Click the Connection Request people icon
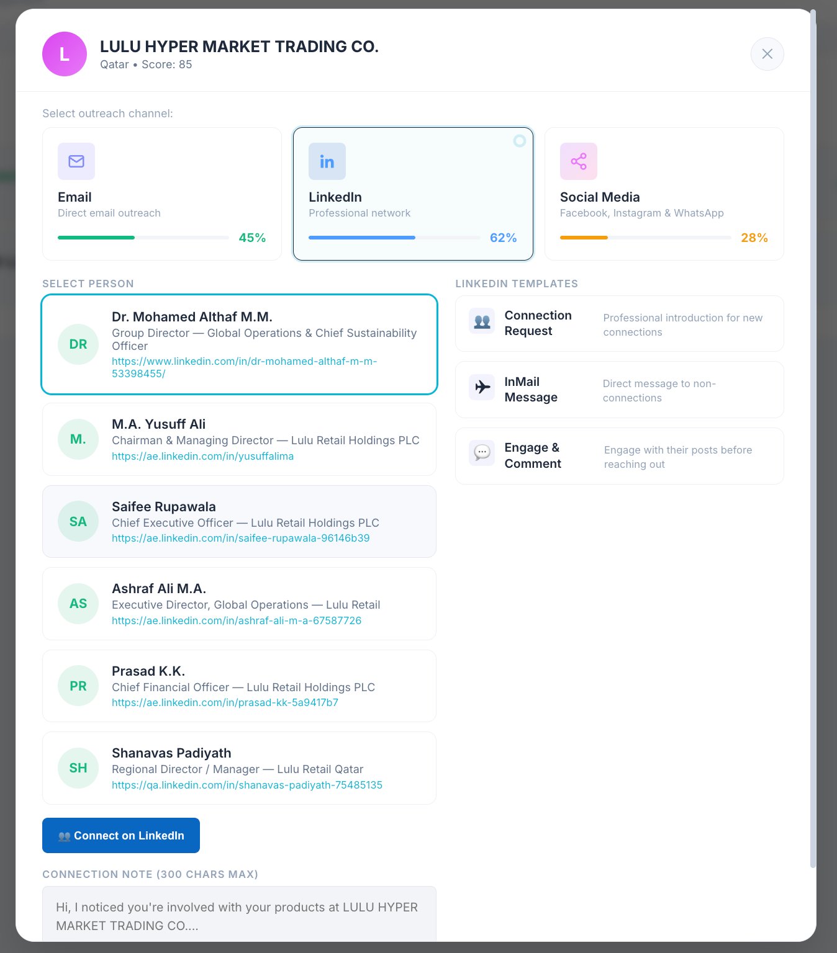This screenshot has height=953, width=837. [x=482, y=321]
